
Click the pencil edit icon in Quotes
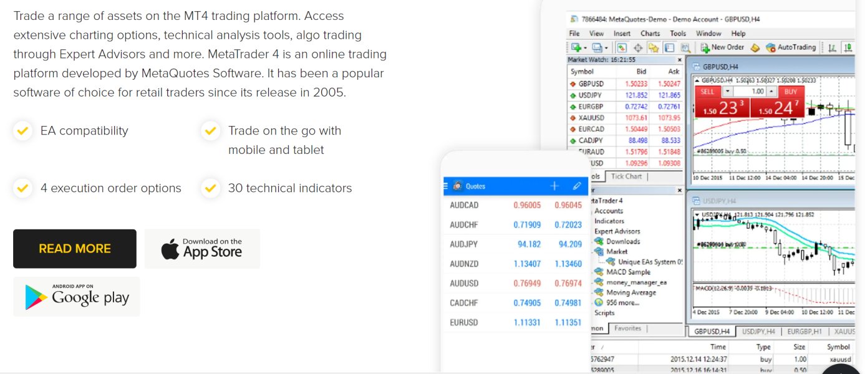point(577,186)
